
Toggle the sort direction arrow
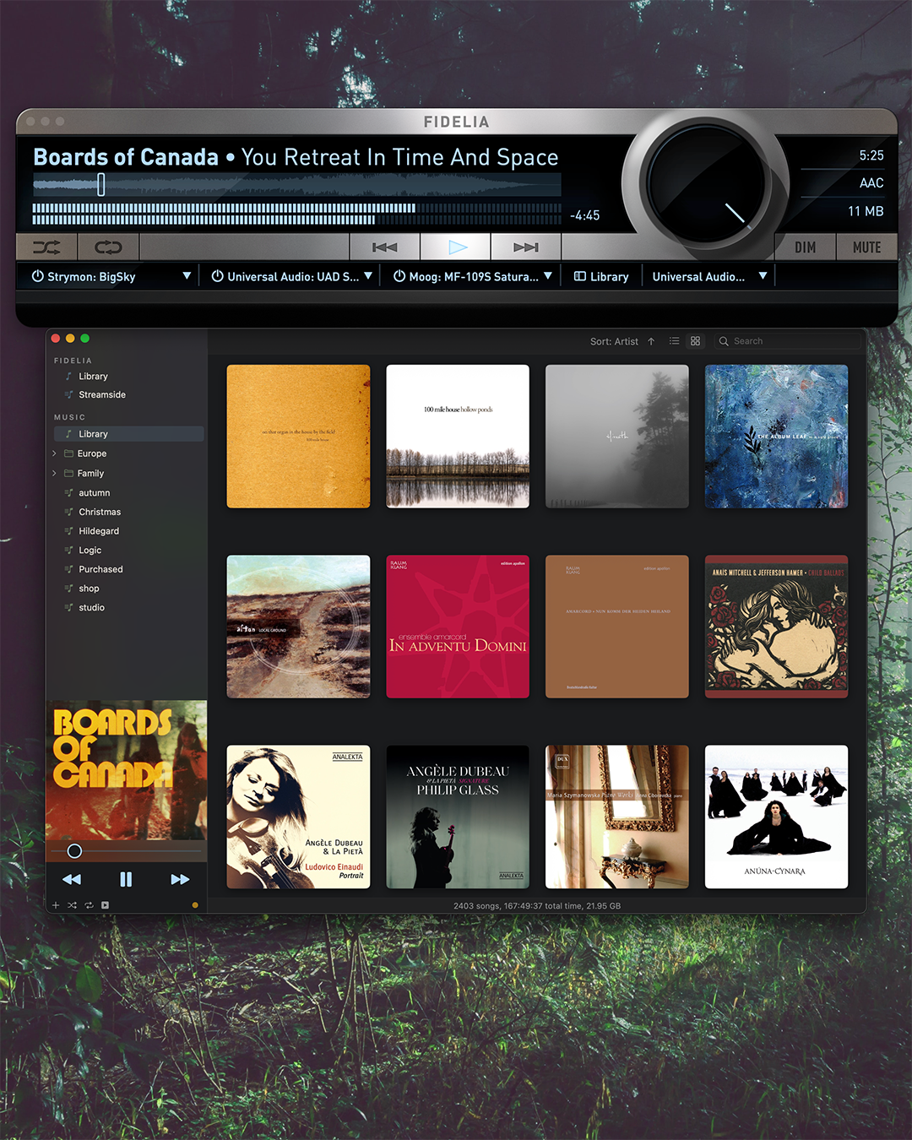coord(651,341)
